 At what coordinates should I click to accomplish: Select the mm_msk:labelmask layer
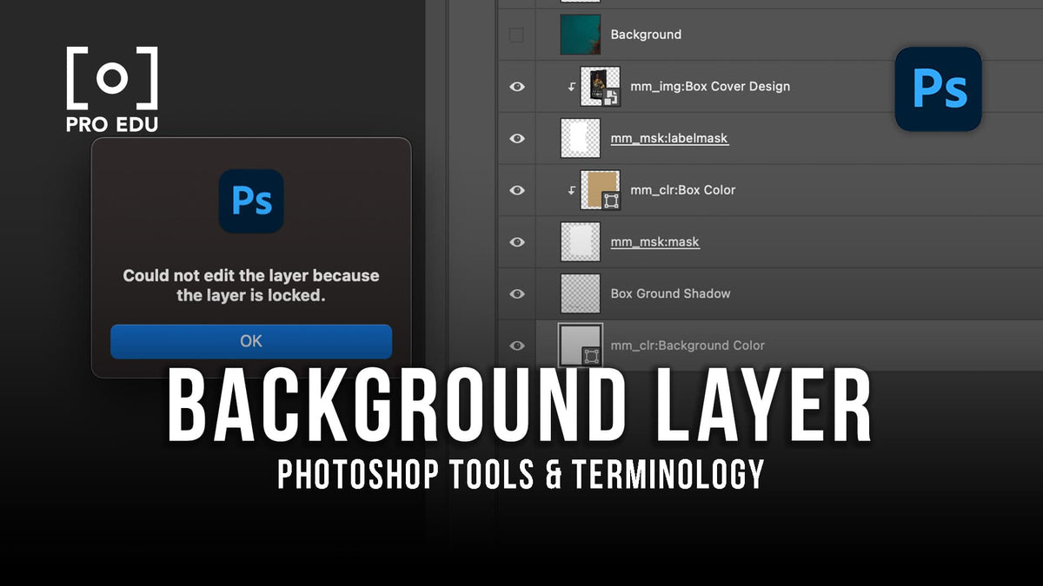(669, 138)
